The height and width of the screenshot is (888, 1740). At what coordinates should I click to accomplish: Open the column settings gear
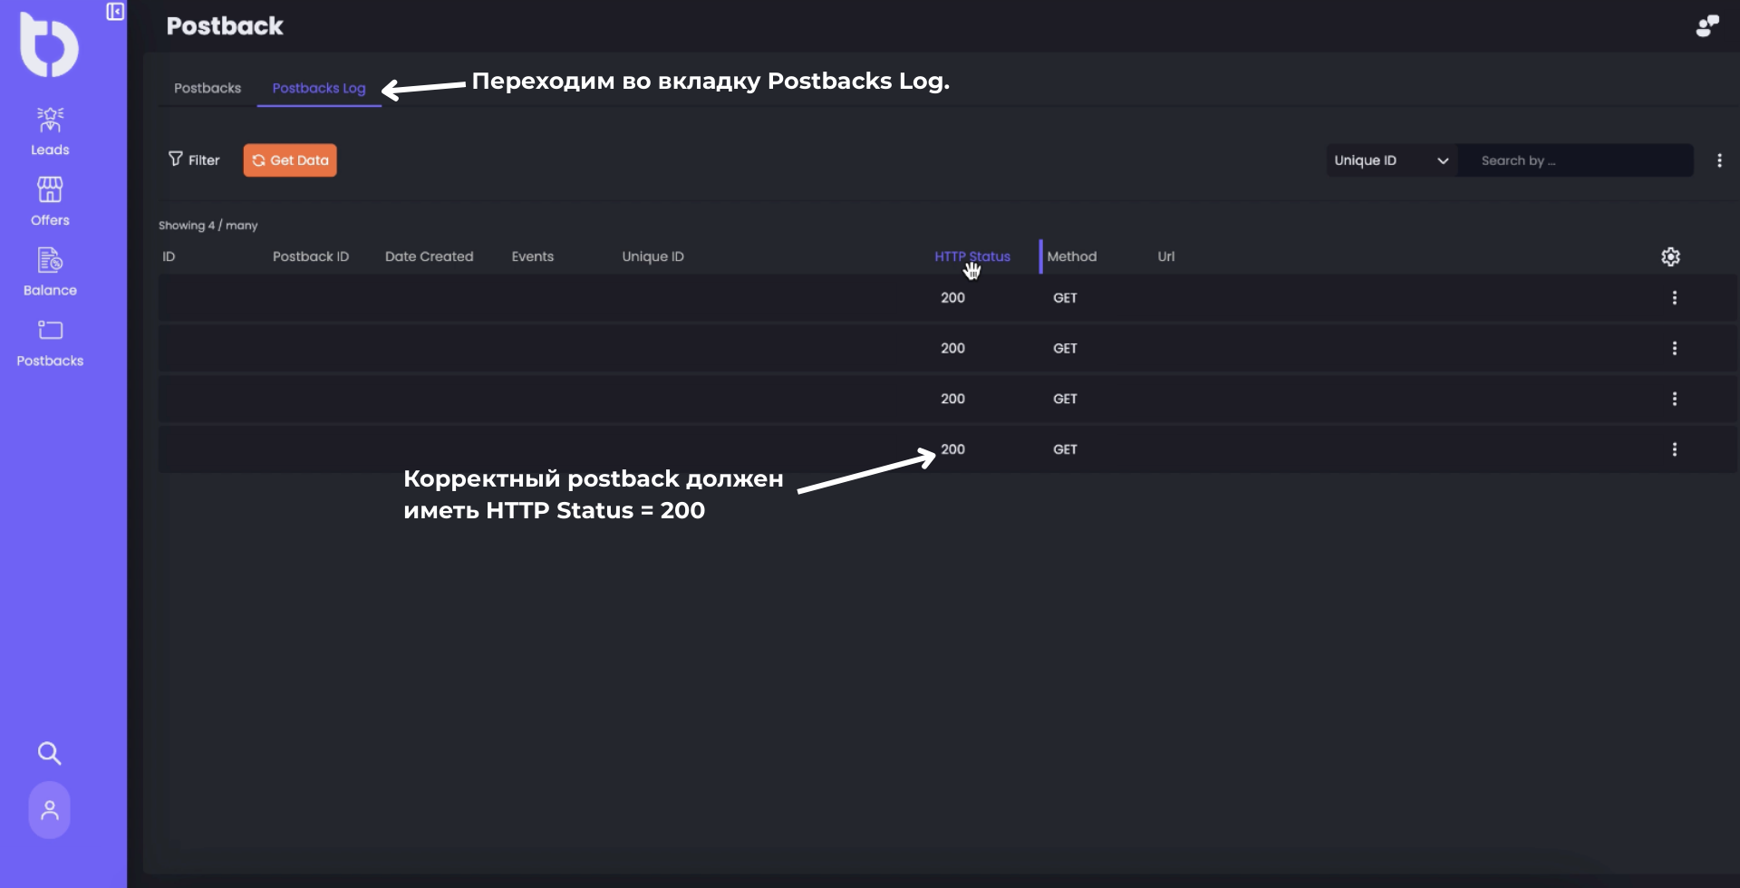tap(1670, 256)
